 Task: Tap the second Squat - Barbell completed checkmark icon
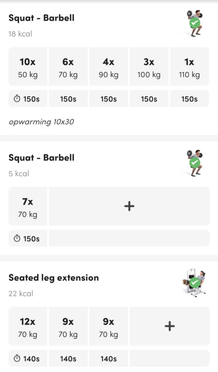click(195, 162)
